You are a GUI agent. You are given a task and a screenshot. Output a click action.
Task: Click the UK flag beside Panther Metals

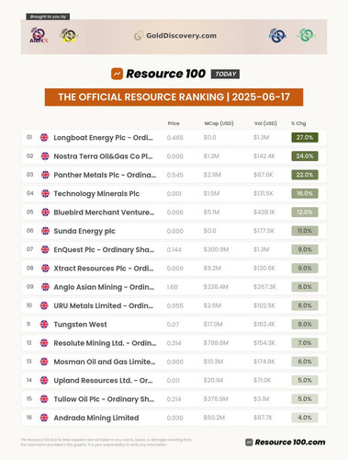[45, 175]
